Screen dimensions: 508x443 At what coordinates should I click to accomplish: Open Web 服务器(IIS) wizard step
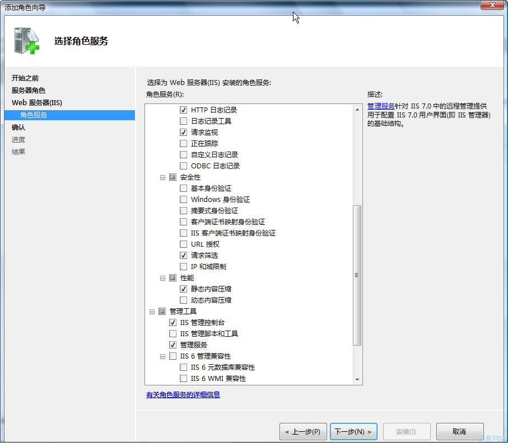[x=37, y=103]
